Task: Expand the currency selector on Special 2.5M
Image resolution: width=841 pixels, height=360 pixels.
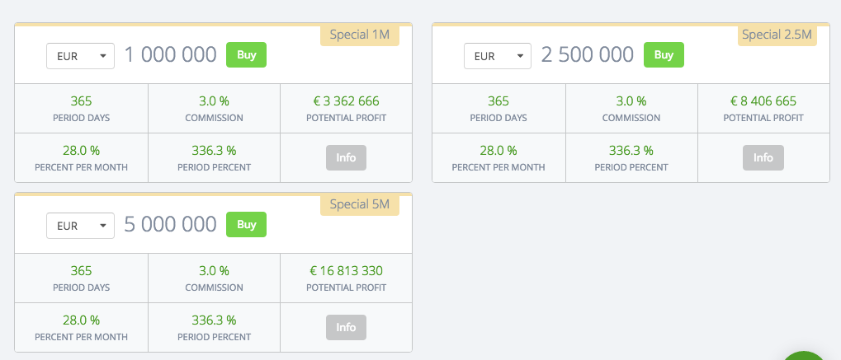Action: pyautogui.click(x=498, y=56)
